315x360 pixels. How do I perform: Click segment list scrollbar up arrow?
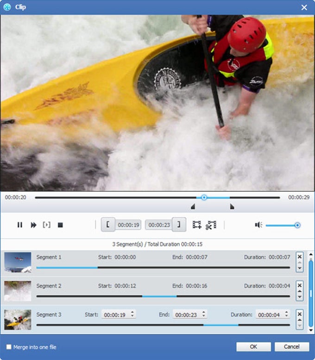[x=311, y=254]
